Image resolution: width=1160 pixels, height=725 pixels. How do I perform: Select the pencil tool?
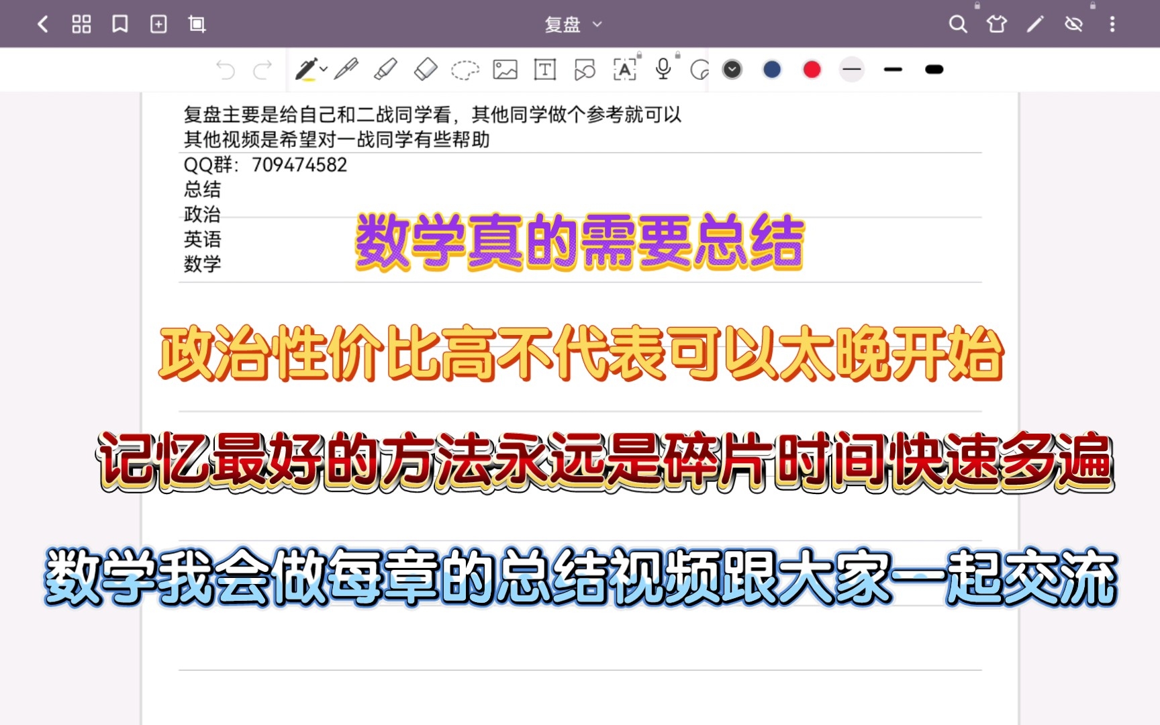tap(346, 70)
